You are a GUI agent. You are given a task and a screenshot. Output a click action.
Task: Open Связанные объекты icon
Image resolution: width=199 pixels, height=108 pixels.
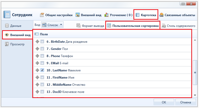(161, 15)
